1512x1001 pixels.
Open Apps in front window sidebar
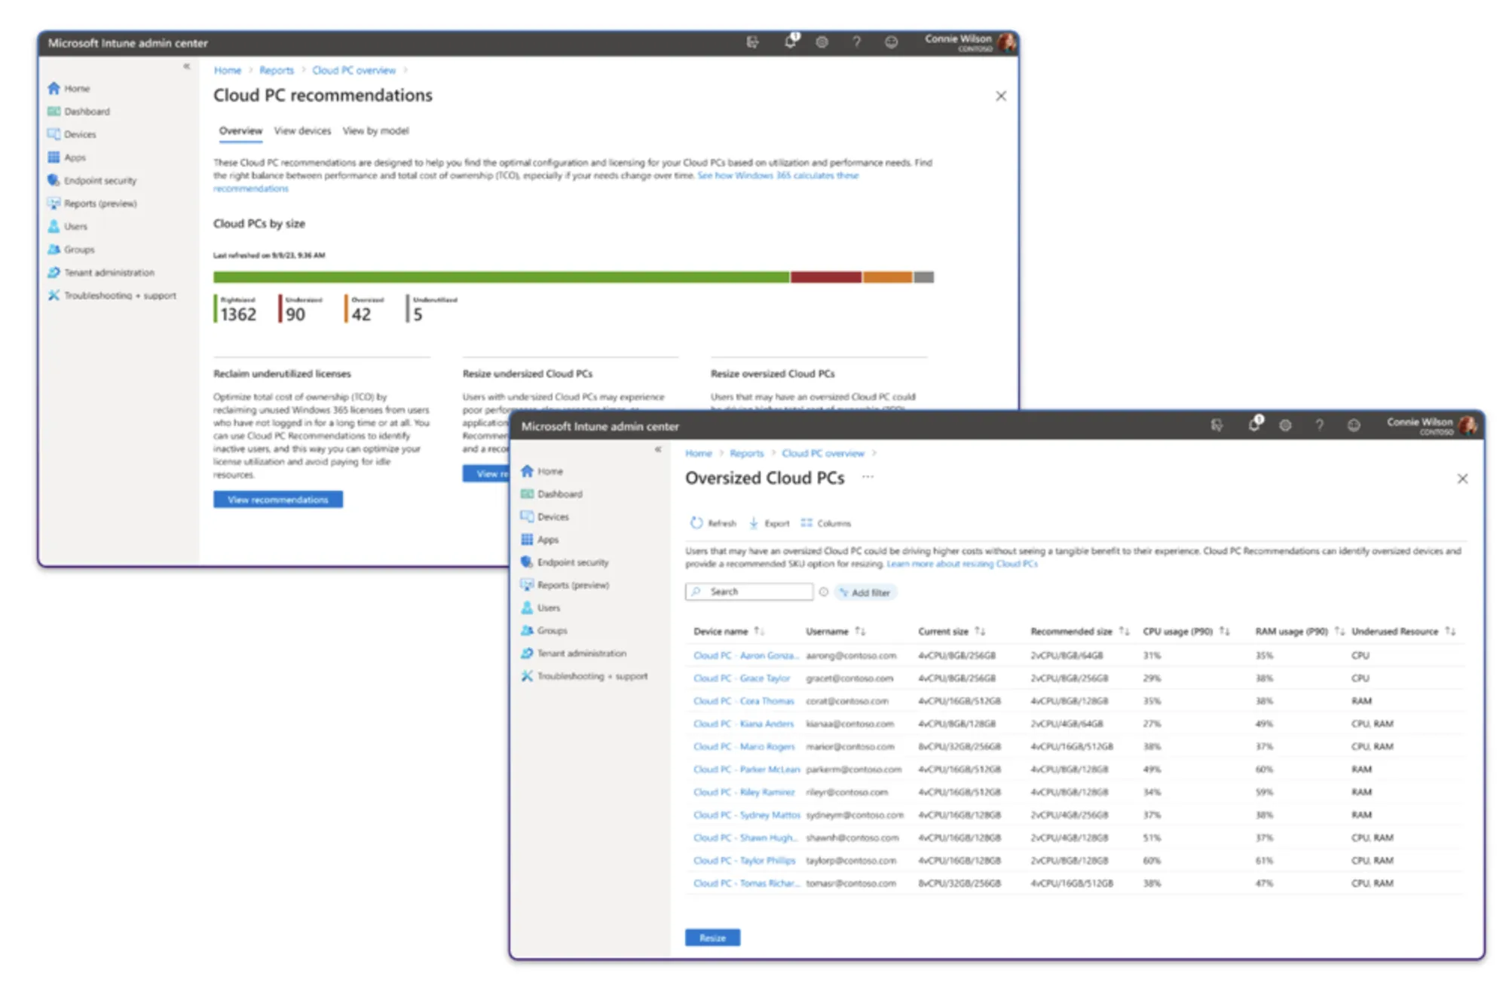click(x=540, y=540)
